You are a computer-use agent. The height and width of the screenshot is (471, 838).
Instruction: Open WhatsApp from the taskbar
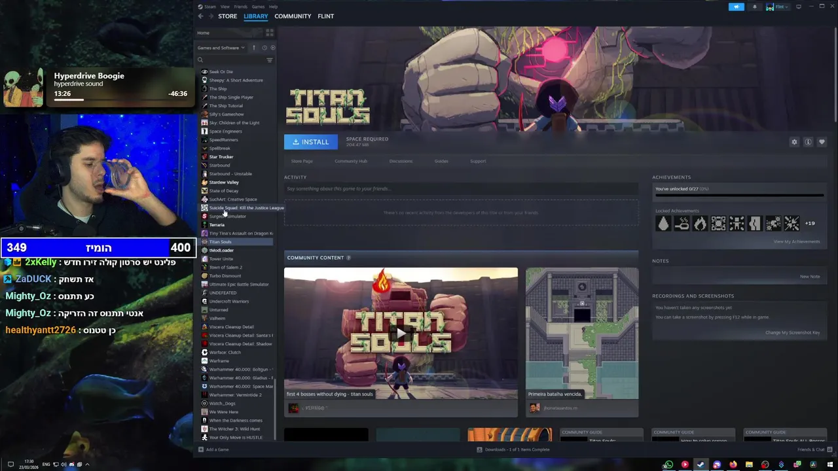(x=668, y=464)
